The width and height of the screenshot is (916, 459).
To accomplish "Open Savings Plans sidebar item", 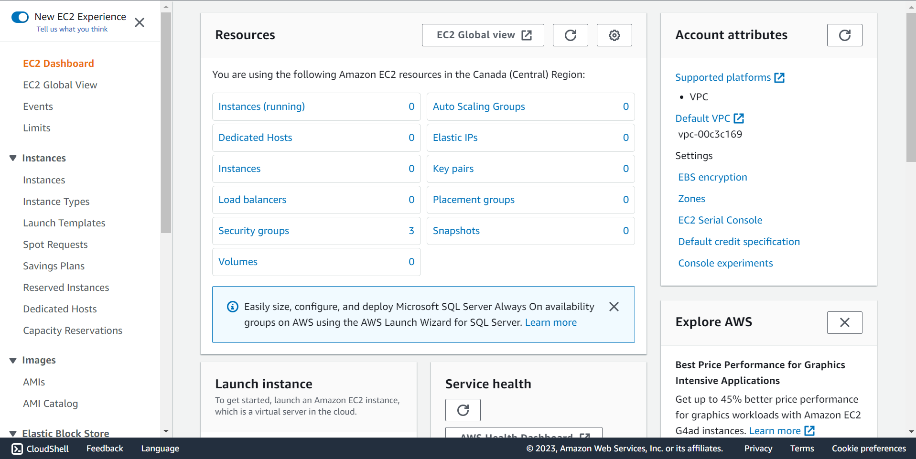I will pos(54,266).
